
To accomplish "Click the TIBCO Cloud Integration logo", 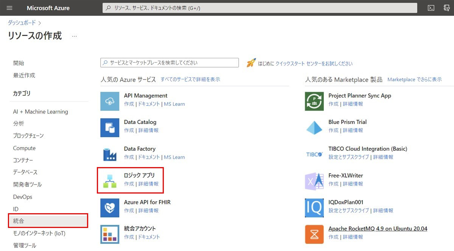I will coord(314,154).
